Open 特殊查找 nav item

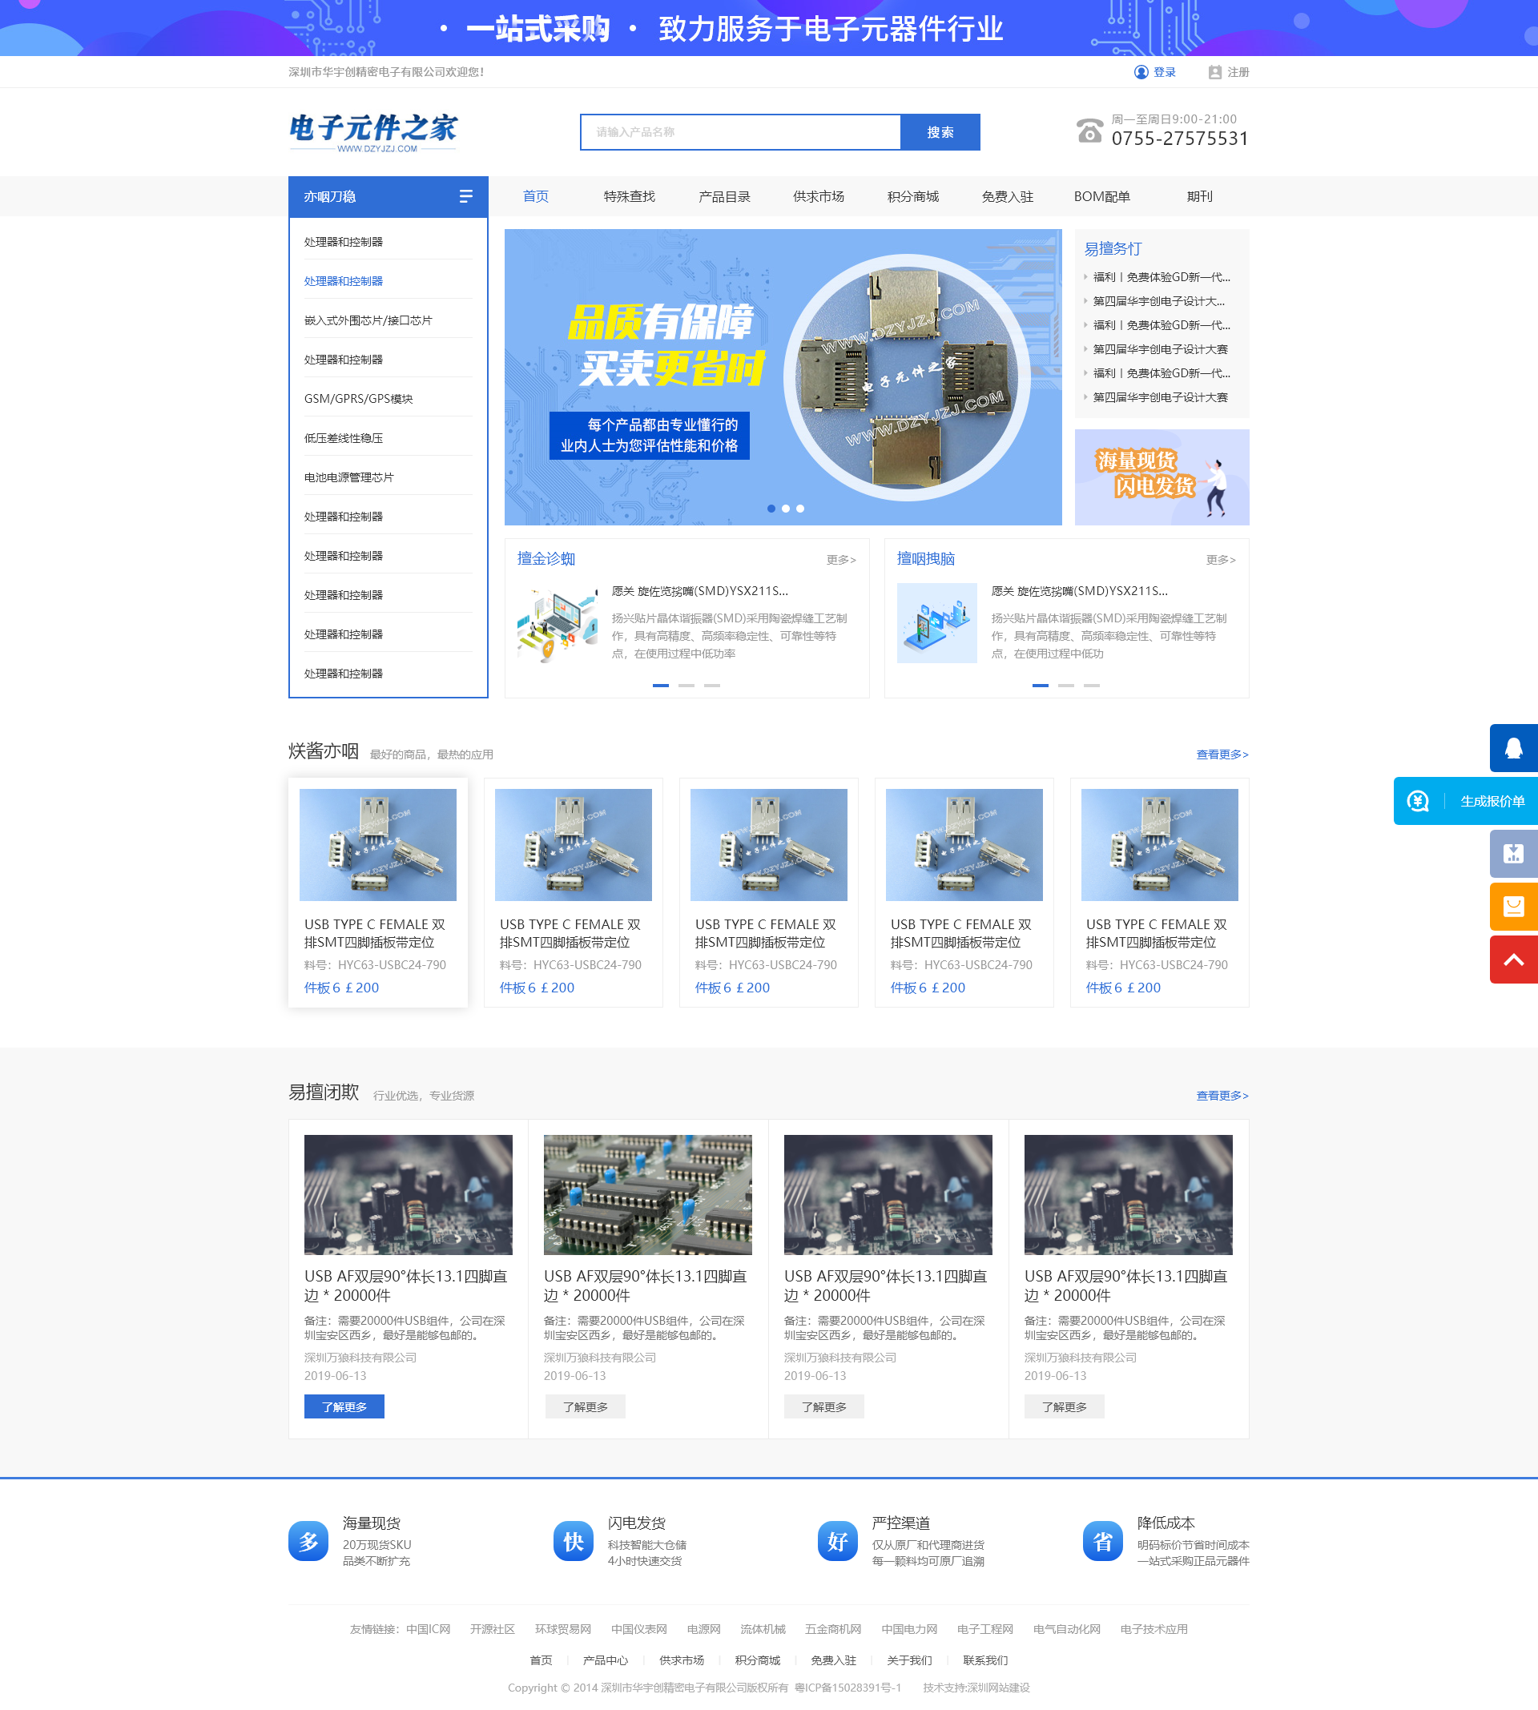[x=630, y=196]
